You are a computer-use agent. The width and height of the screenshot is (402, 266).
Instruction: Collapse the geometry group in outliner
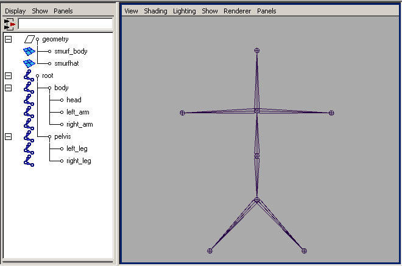tap(8, 39)
